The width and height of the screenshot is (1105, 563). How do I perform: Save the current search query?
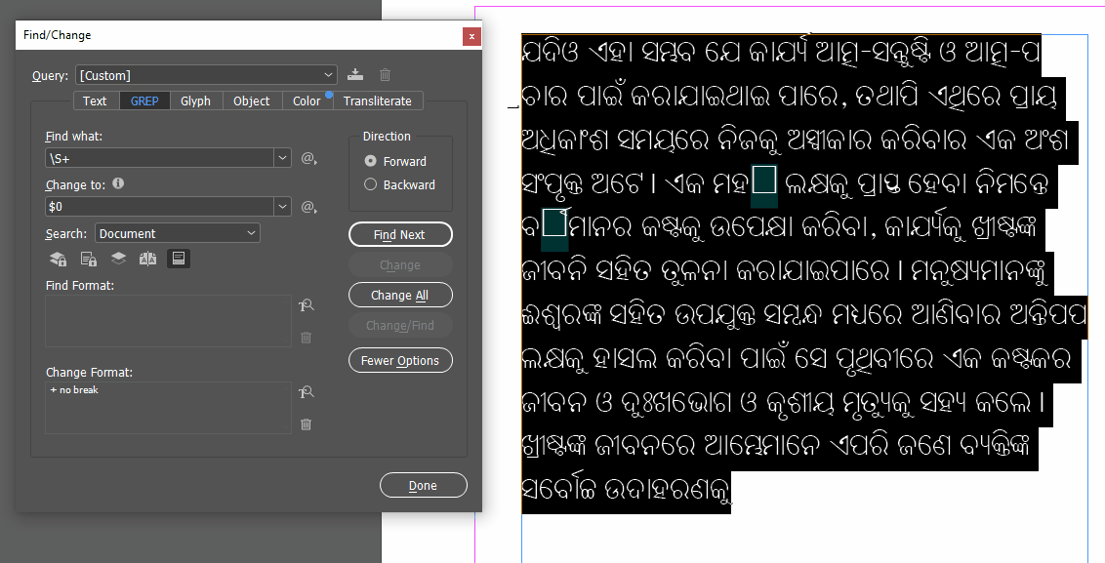pyautogui.click(x=355, y=75)
